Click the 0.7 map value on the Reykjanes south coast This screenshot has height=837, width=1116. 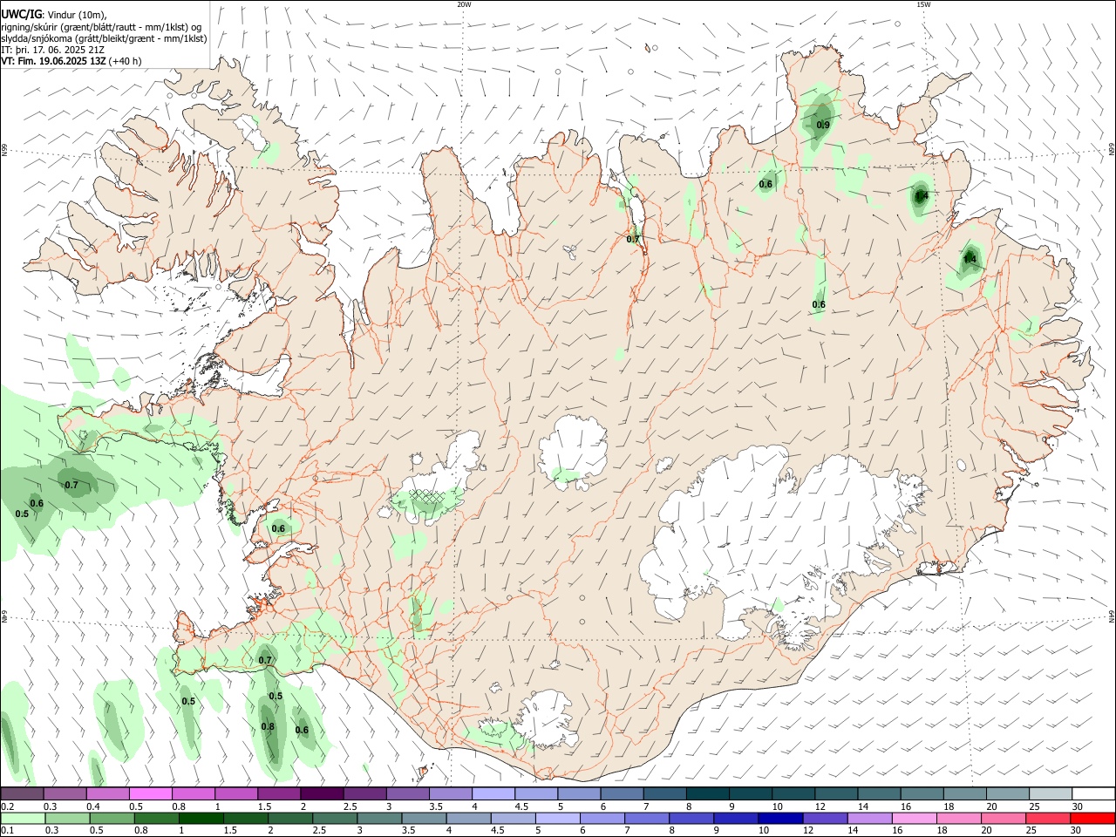click(266, 660)
